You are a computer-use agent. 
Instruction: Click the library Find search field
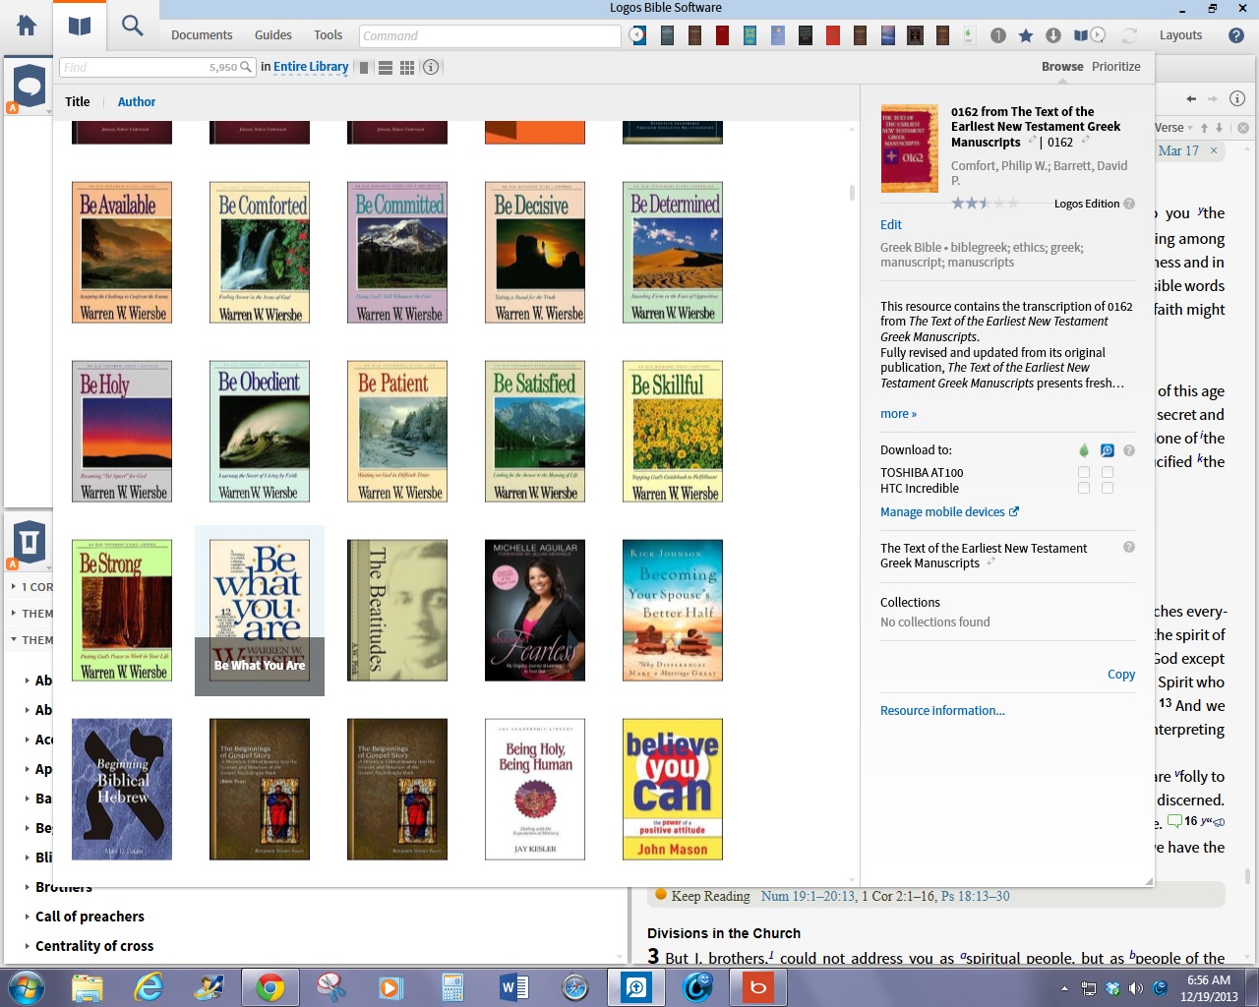pos(157,67)
